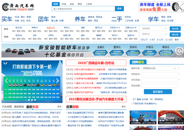Open the 学车 main navigation heading
This screenshot has width=184, height=130.
click(x=153, y=19)
